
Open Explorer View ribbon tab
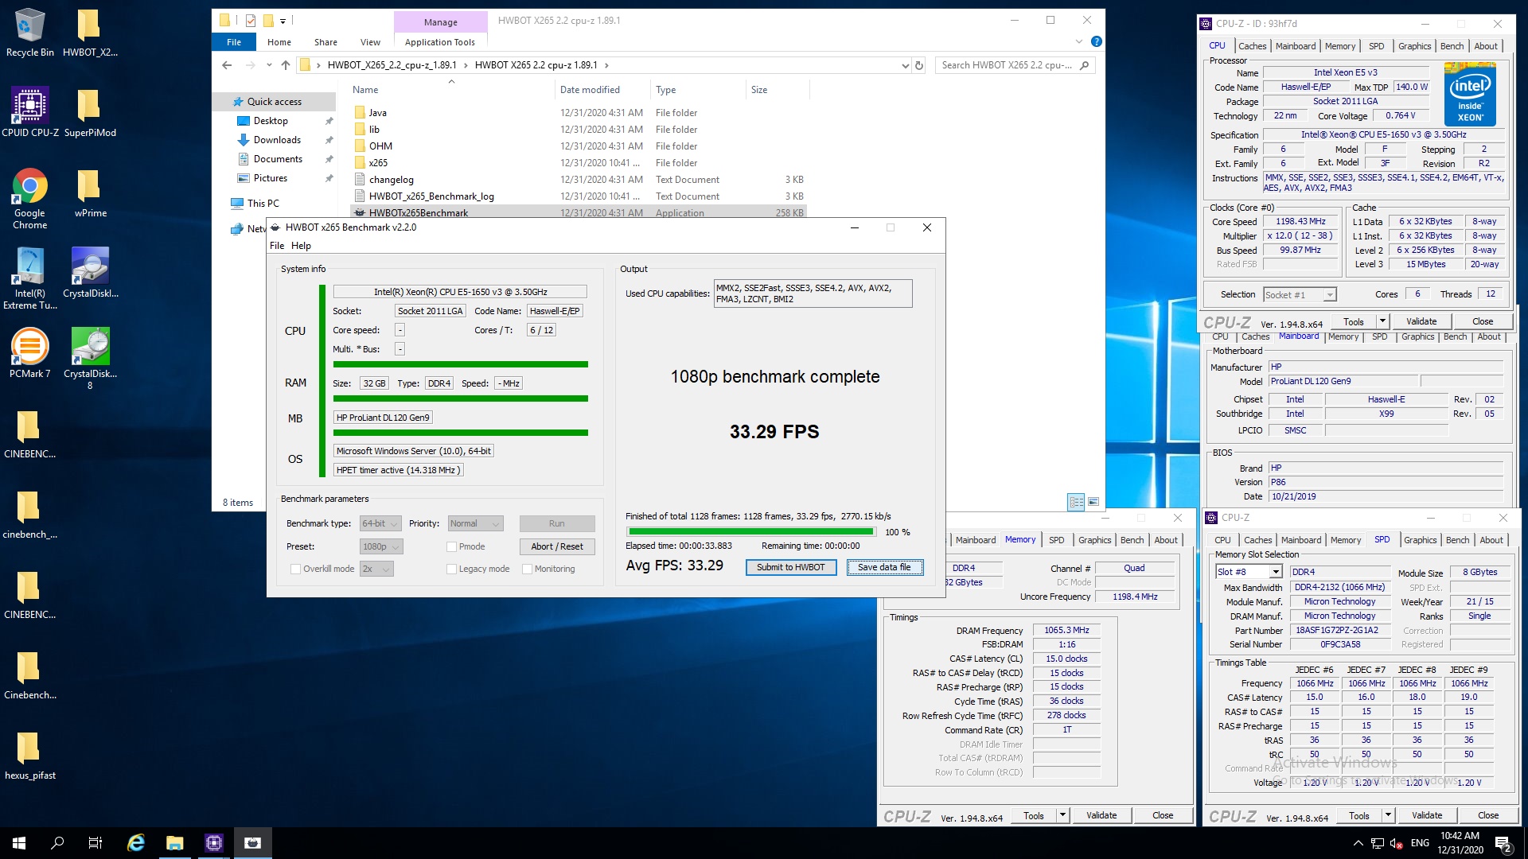click(370, 42)
